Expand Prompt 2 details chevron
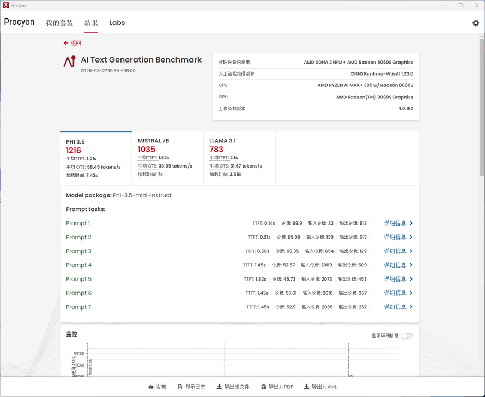Viewport: 485px width, 397px height. 411,237
